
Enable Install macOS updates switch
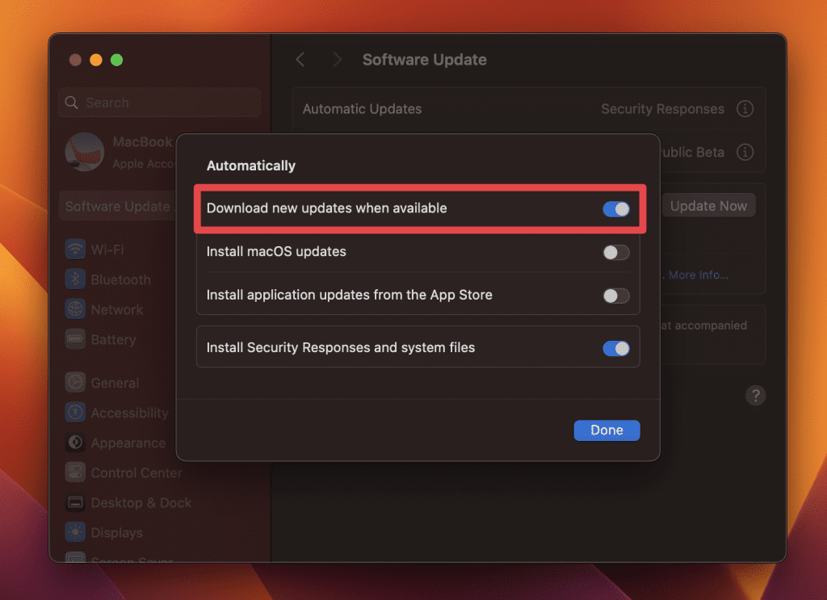click(616, 252)
